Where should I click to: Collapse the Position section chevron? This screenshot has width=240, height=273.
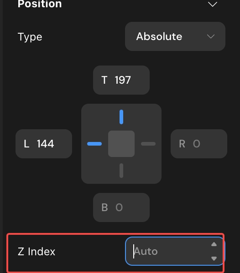[213, 4]
